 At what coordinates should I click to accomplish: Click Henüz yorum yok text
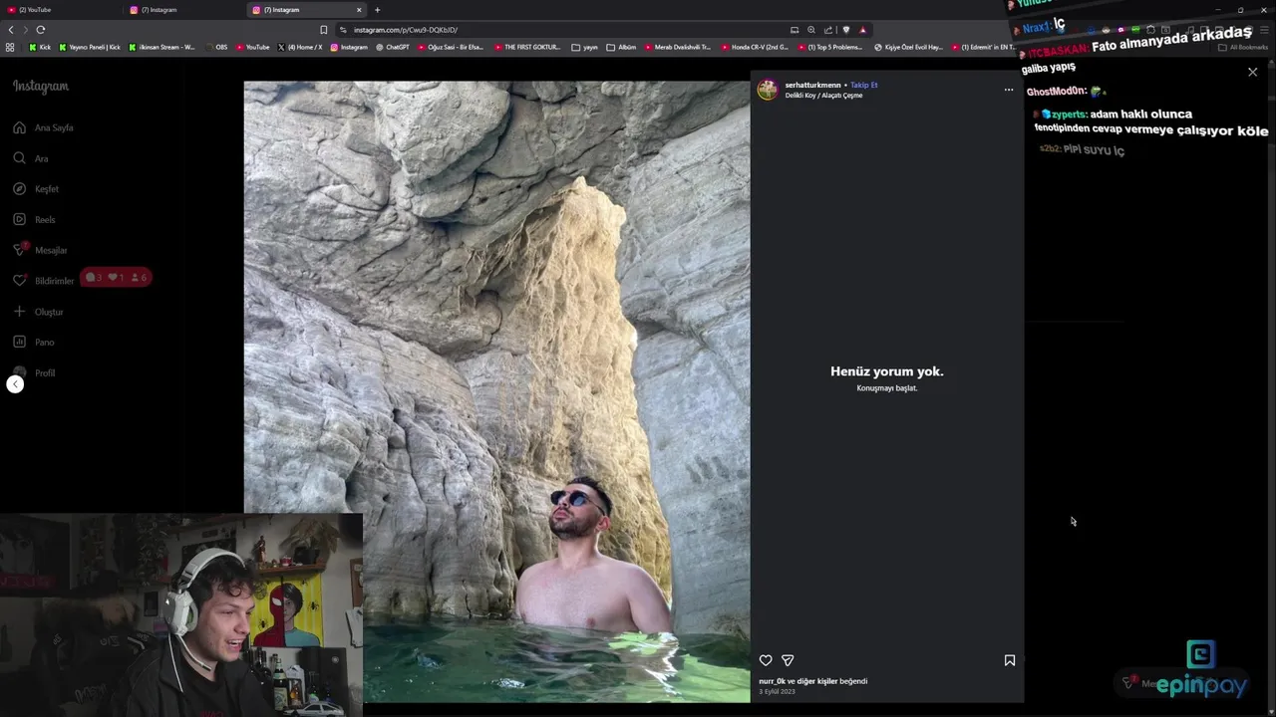[887, 371]
